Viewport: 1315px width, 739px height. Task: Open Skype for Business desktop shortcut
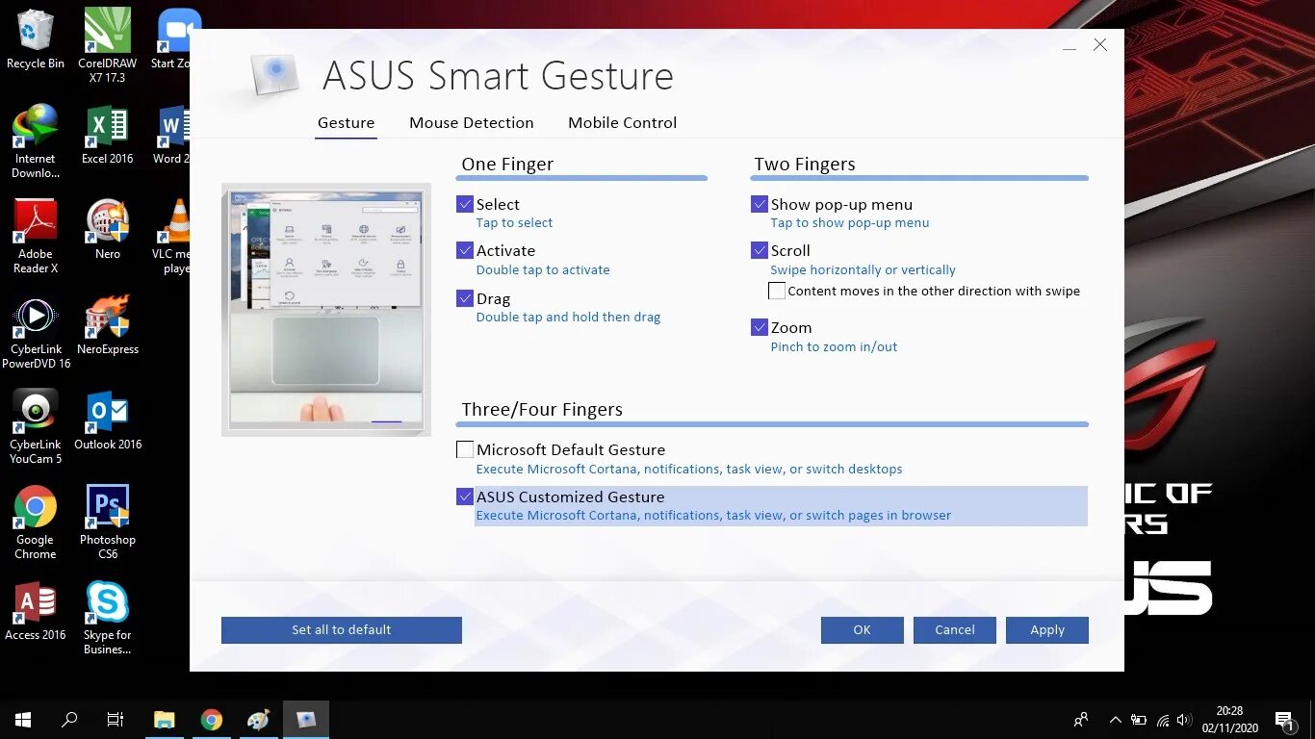[108, 618]
